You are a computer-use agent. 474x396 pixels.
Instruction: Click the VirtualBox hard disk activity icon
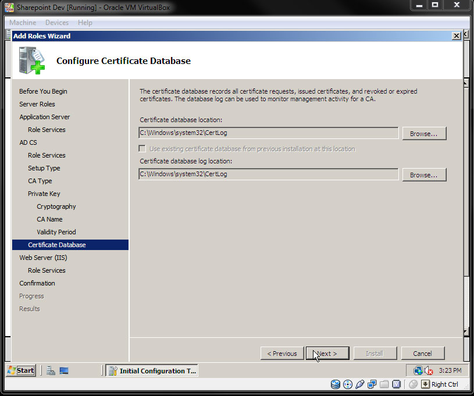(x=335, y=384)
